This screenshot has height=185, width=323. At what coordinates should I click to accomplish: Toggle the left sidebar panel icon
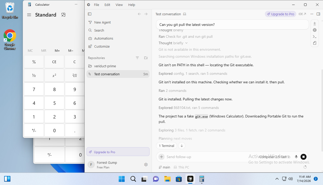(x=90, y=14)
